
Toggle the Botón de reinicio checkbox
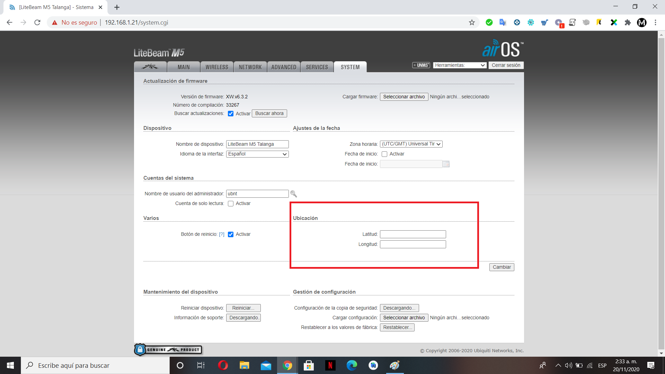tap(231, 234)
